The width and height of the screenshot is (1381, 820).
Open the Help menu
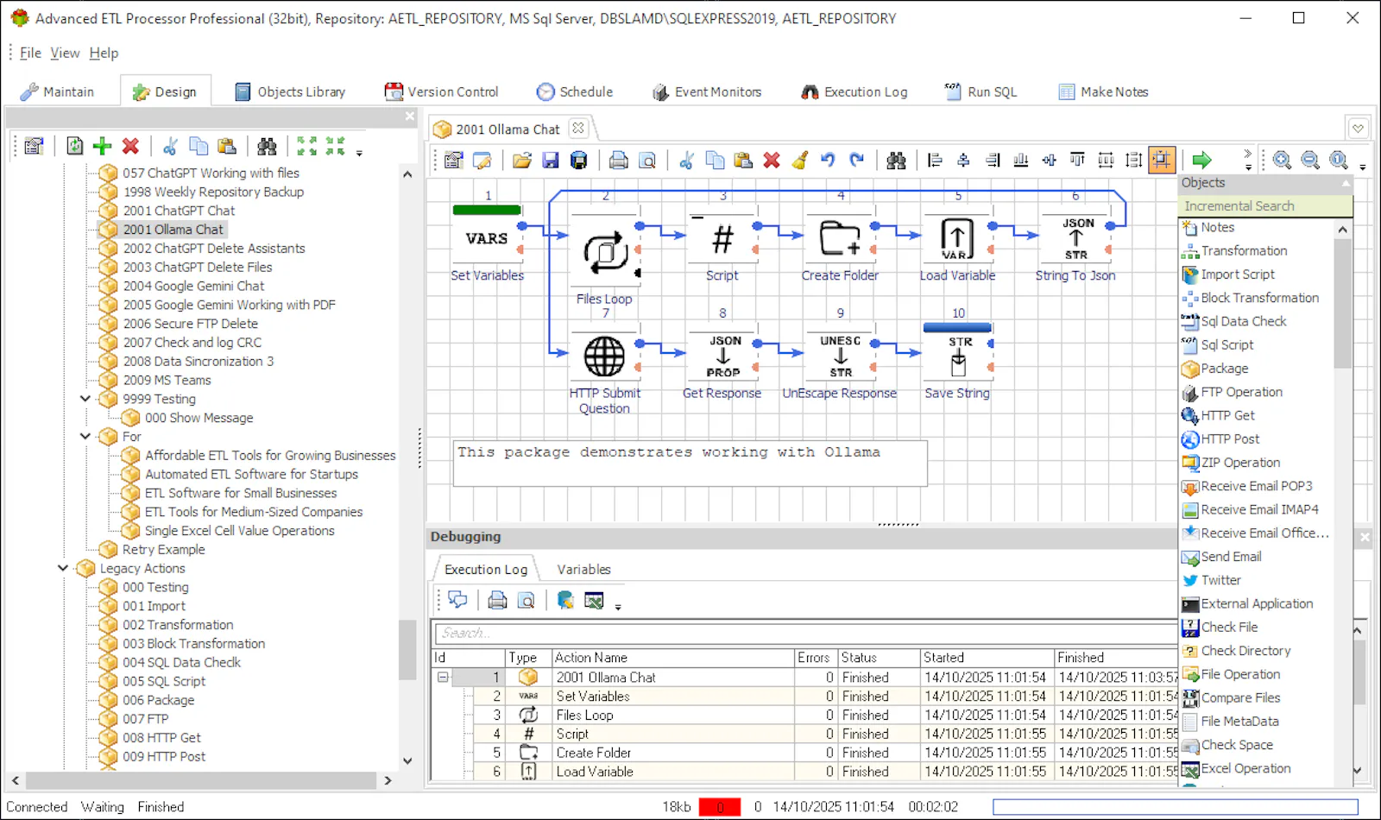pos(104,53)
